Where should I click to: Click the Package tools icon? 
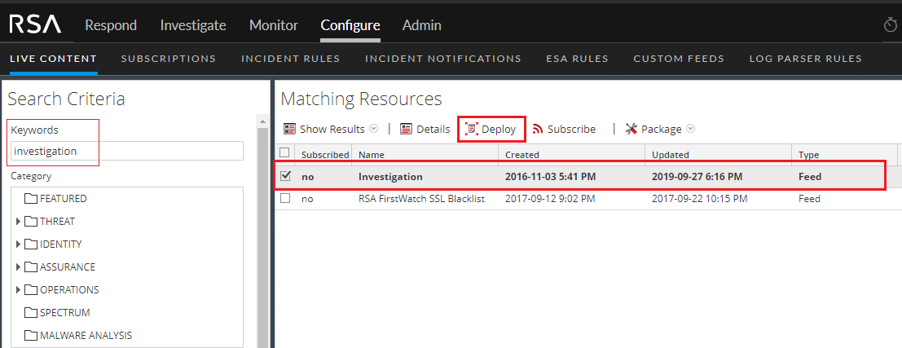point(631,129)
